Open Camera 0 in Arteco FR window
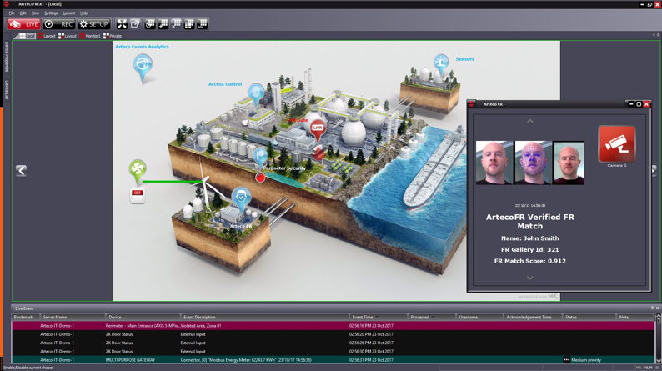 point(617,144)
